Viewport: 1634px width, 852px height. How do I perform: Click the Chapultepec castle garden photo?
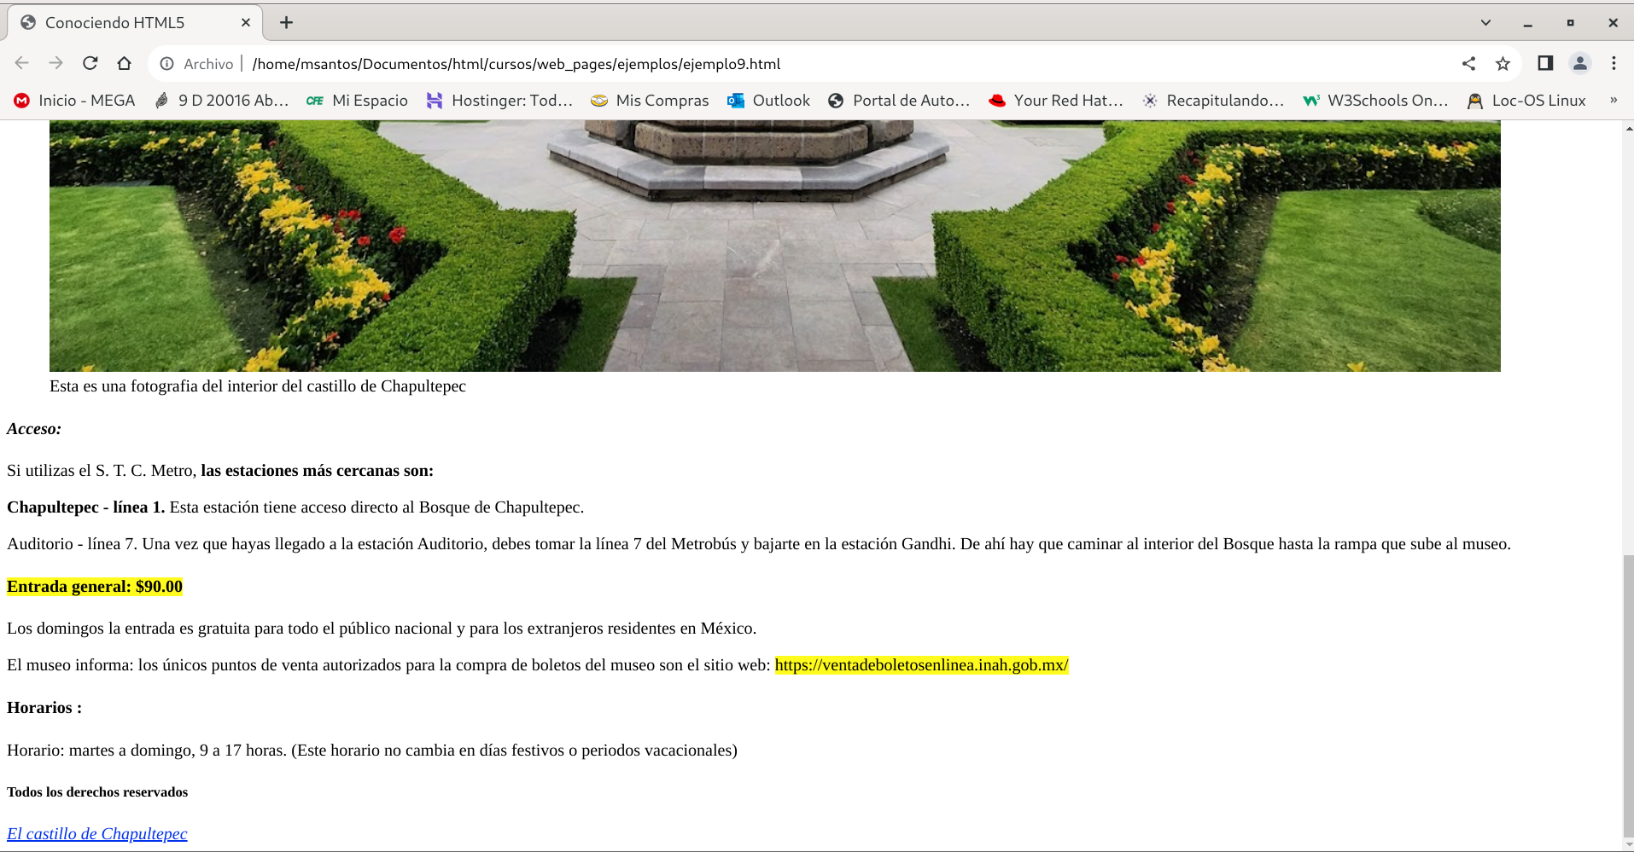point(774,246)
